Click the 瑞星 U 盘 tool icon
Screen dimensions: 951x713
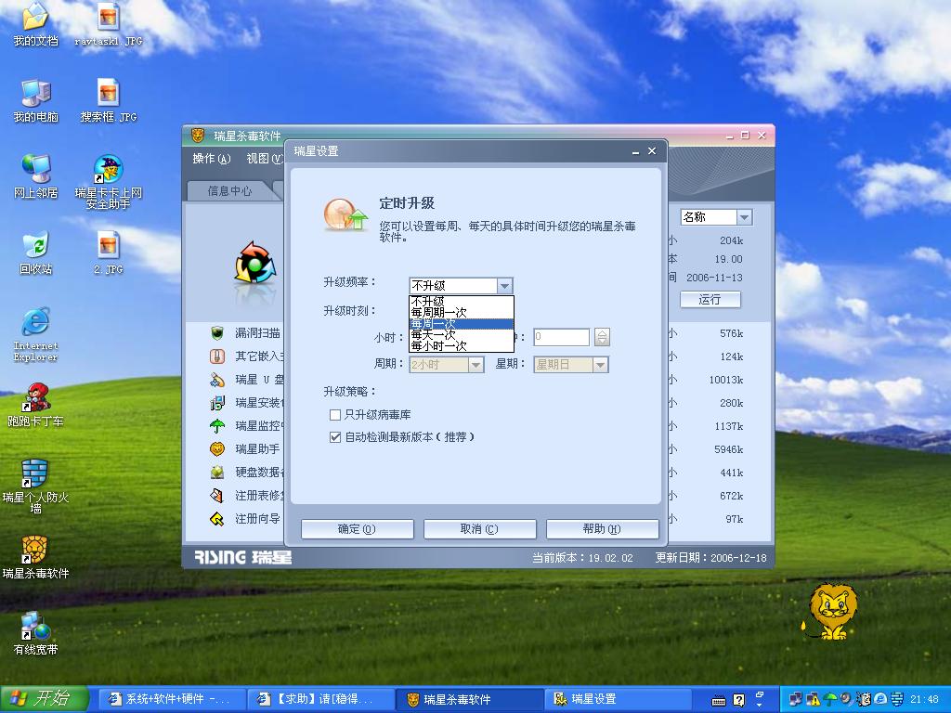pos(217,380)
